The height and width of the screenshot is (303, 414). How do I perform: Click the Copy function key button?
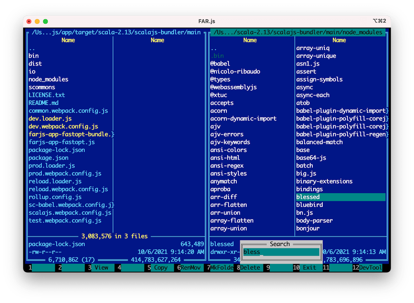(161, 267)
